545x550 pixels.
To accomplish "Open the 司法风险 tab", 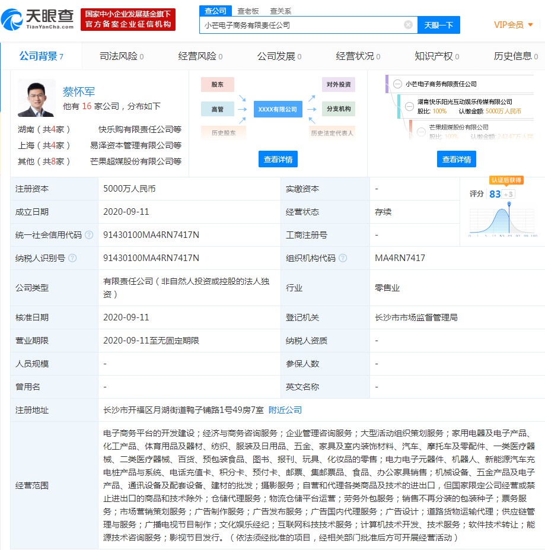I will 122,56.
